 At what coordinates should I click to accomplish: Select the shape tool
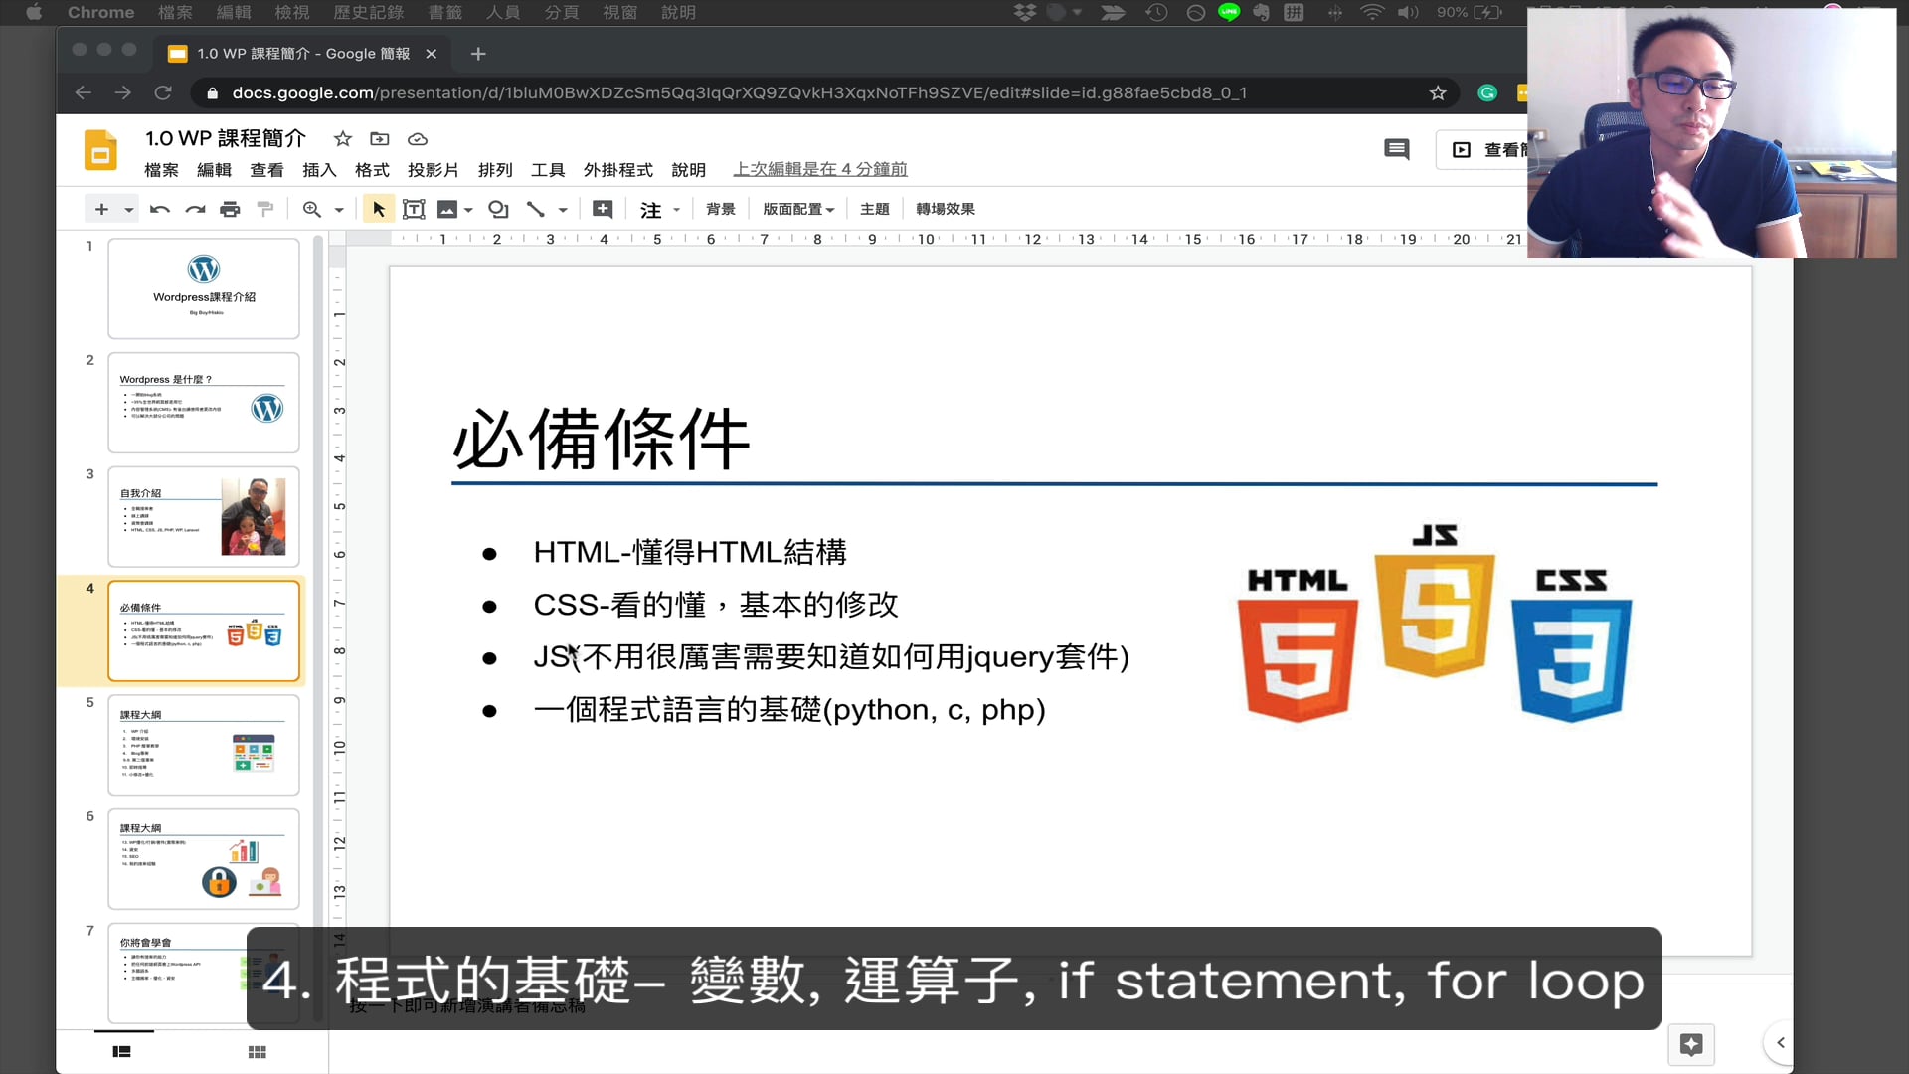[497, 209]
